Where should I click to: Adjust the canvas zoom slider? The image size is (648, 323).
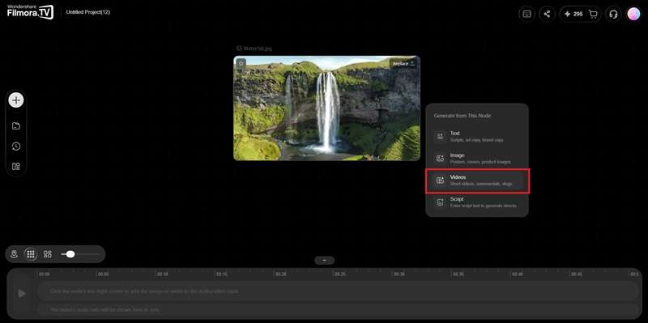tap(80, 254)
